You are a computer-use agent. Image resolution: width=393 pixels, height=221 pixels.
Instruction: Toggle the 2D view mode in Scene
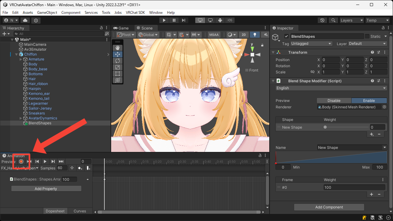click(243, 35)
